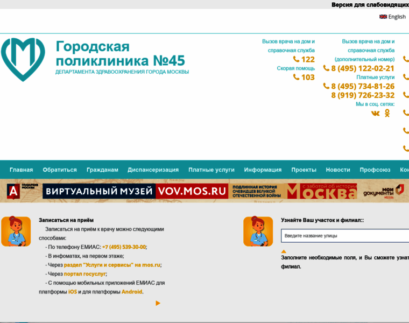Click the Городская поликлиника №45 title
409x323 pixels.
[x=120, y=53]
